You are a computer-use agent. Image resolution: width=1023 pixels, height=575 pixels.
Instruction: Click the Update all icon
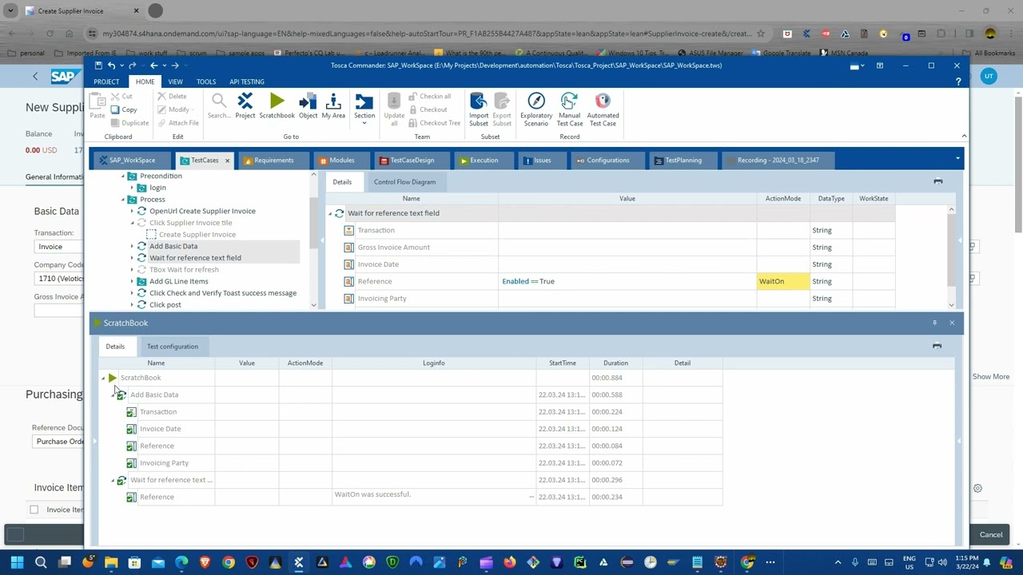(x=394, y=109)
